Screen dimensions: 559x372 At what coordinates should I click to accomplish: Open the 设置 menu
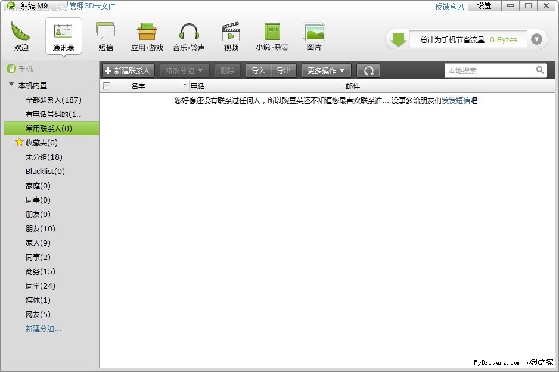[484, 6]
